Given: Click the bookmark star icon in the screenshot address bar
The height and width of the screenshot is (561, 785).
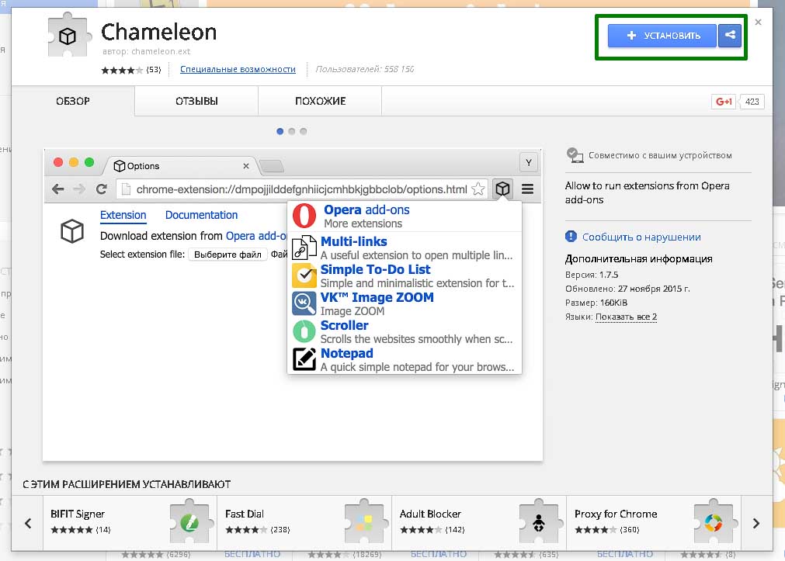Looking at the screenshot, I should click(x=478, y=189).
